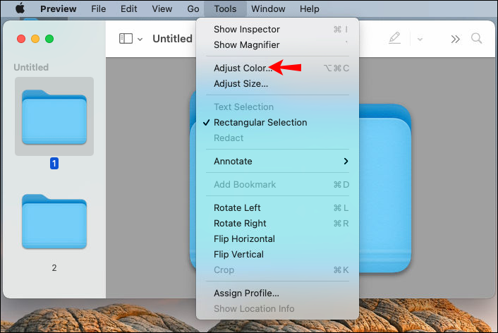Image resolution: width=498 pixels, height=333 pixels.
Task: Click the toolbar overflow double-chevron
Action: (456, 39)
